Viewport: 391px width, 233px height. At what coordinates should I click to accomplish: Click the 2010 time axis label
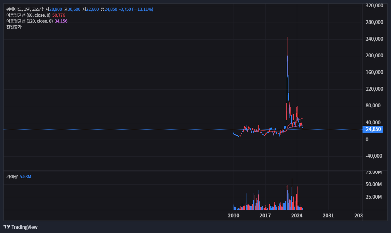(x=234, y=216)
